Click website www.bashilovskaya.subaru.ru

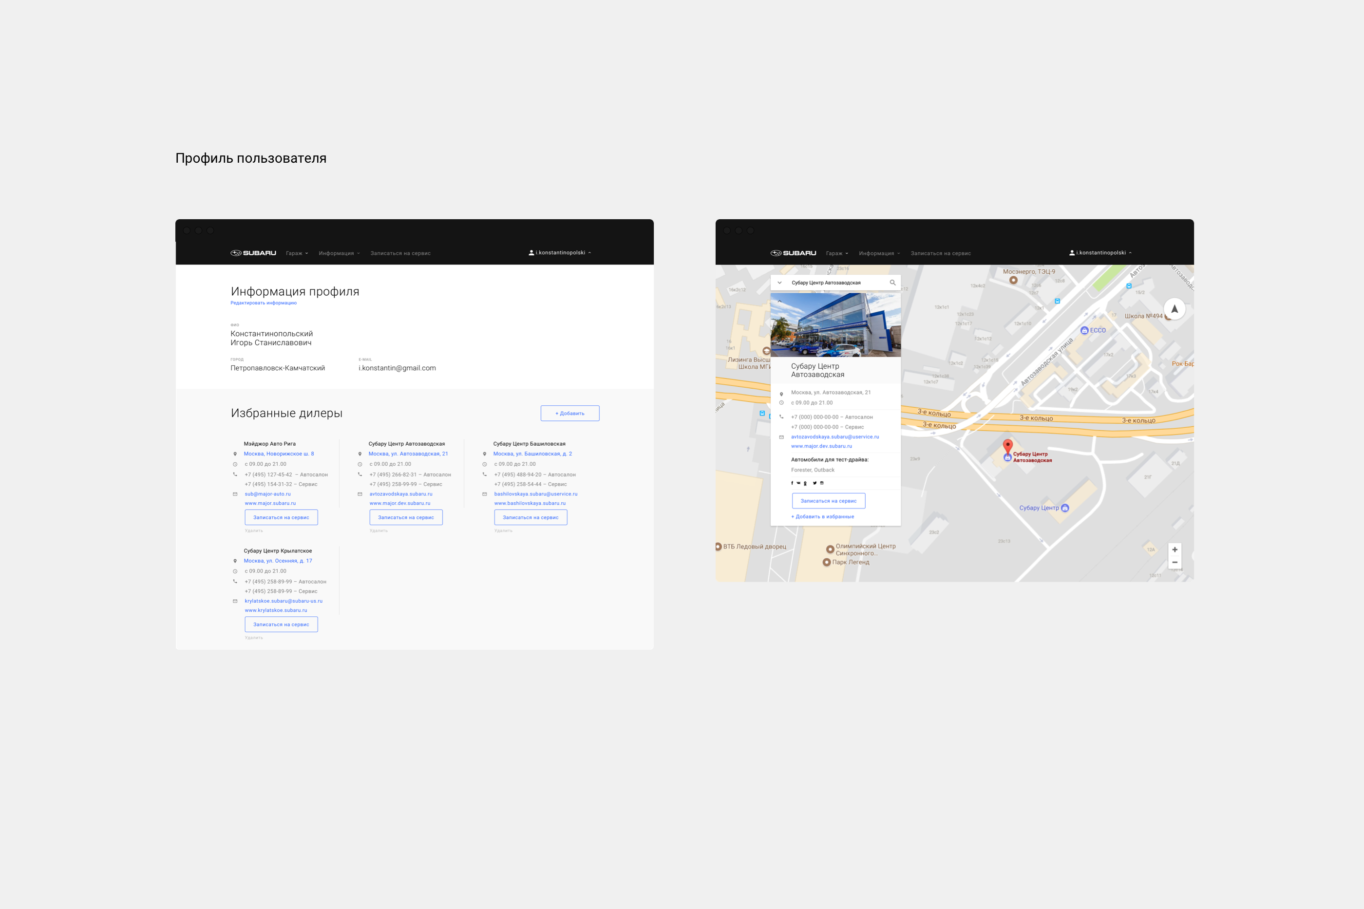coord(530,503)
